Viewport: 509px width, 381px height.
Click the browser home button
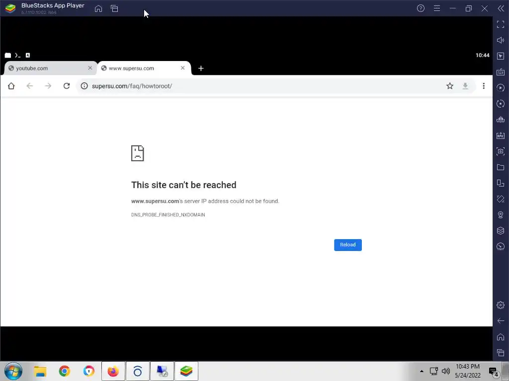click(x=11, y=86)
